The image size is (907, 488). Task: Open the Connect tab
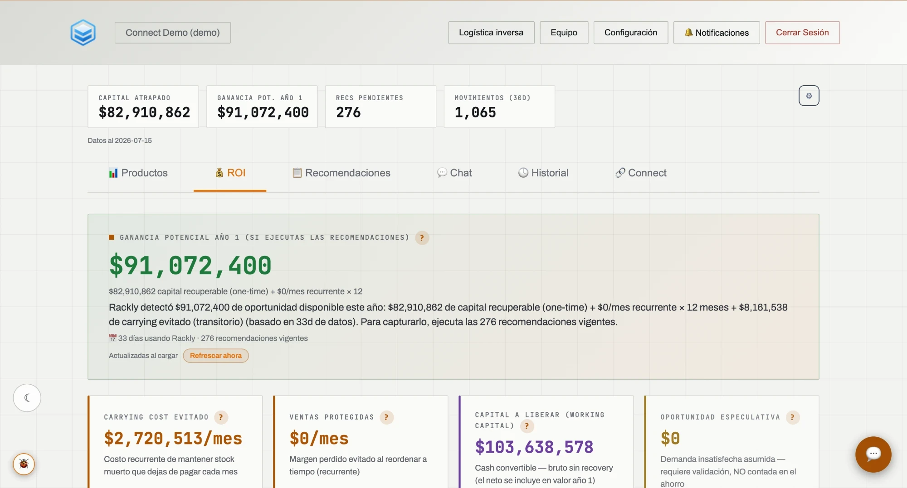641,173
